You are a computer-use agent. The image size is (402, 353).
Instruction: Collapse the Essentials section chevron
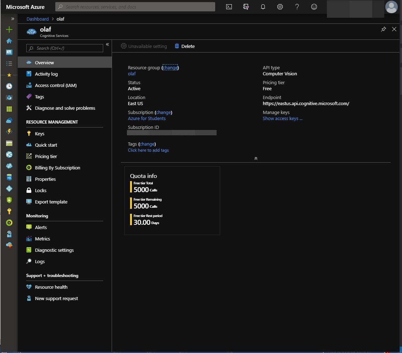[x=256, y=158]
